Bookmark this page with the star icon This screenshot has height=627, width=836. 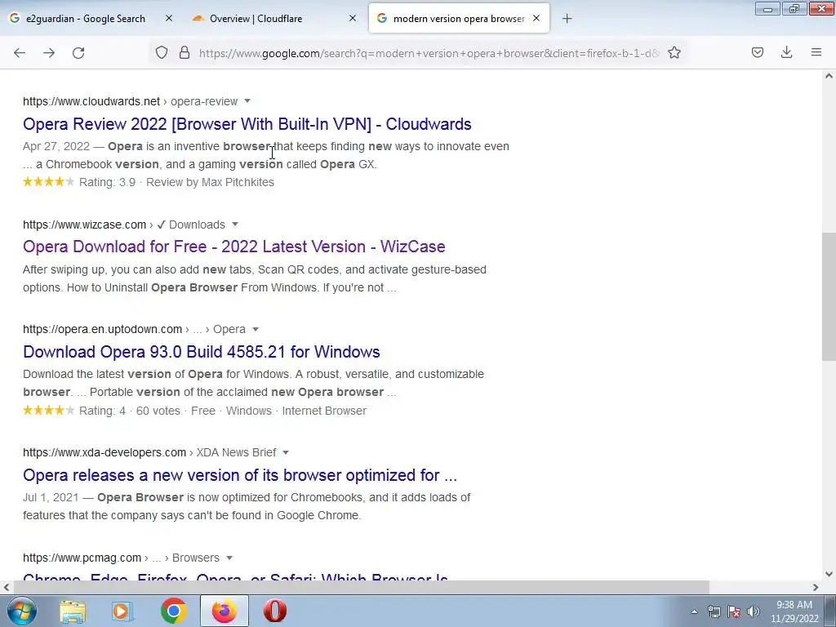[x=674, y=52]
